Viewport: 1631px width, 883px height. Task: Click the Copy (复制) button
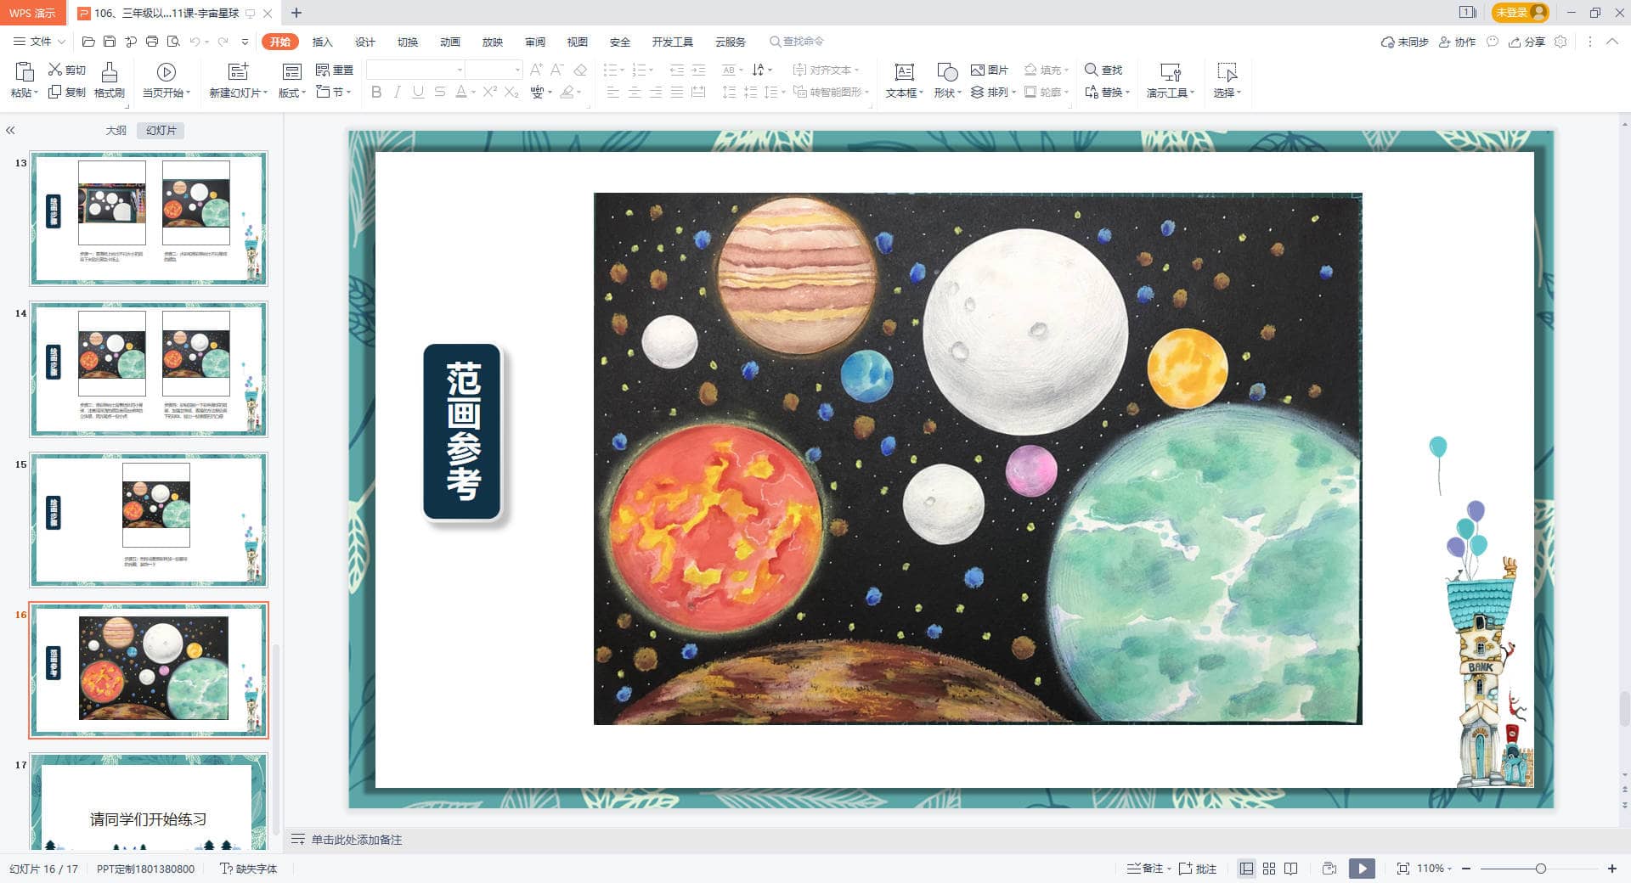pos(67,92)
